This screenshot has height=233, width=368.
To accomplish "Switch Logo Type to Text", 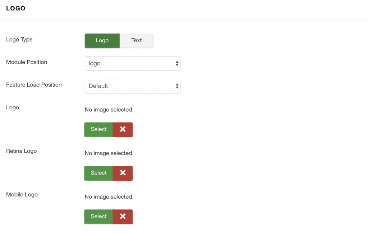I will pos(137,41).
